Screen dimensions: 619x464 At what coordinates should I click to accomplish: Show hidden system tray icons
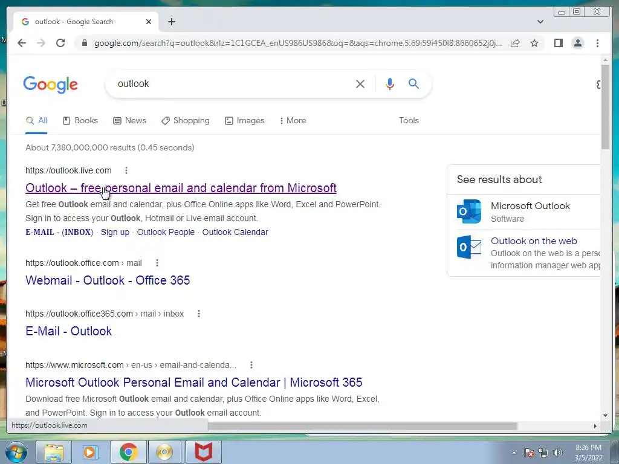pos(514,453)
